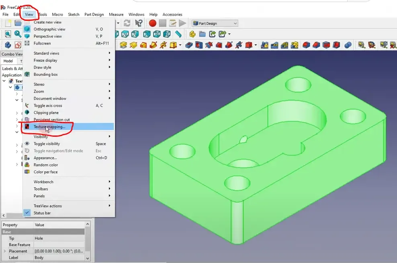The height and width of the screenshot is (263, 397).
Task: Expand the Workbench submenu
Action: 69,182
